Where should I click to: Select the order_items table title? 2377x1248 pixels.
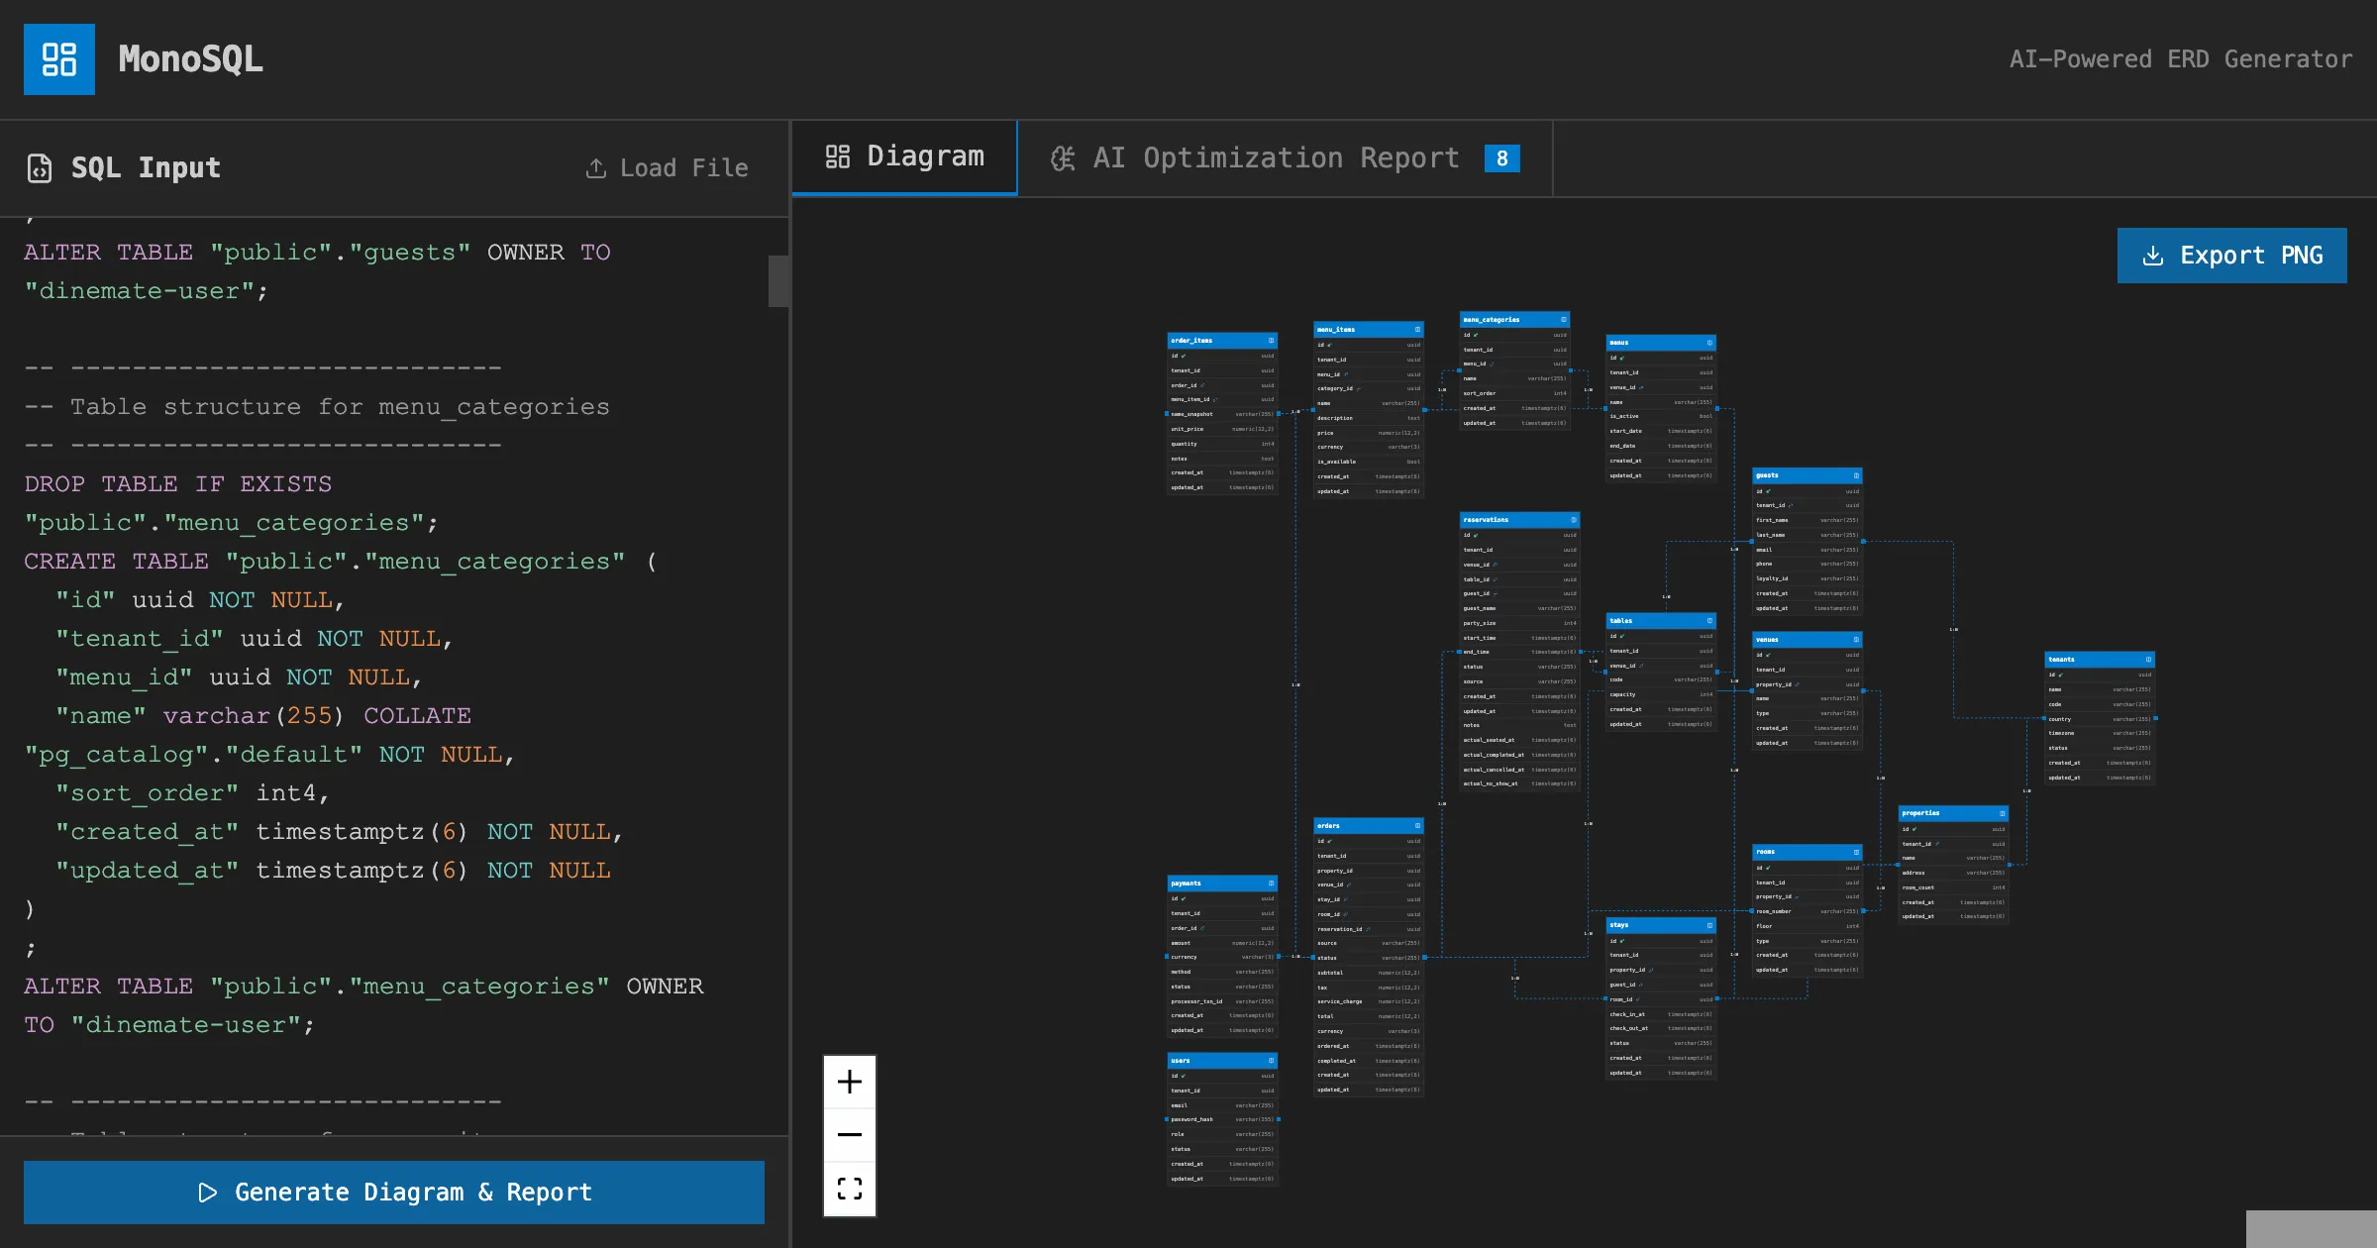click(1191, 341)
